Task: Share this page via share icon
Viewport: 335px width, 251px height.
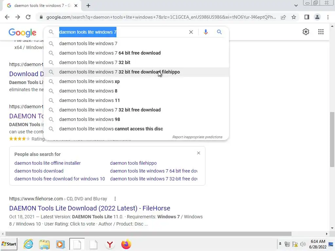Action: click(x=283, y=17)
